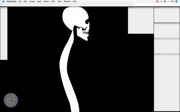Open the Filter menu
Image resolution: width=180 pixels, height=112 pixels.
53,1
